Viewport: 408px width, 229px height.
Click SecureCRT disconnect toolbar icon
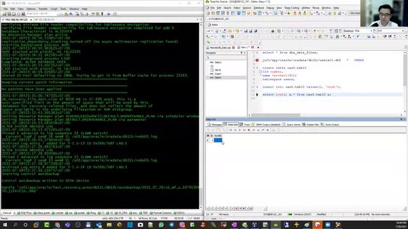tap(23, 14)
